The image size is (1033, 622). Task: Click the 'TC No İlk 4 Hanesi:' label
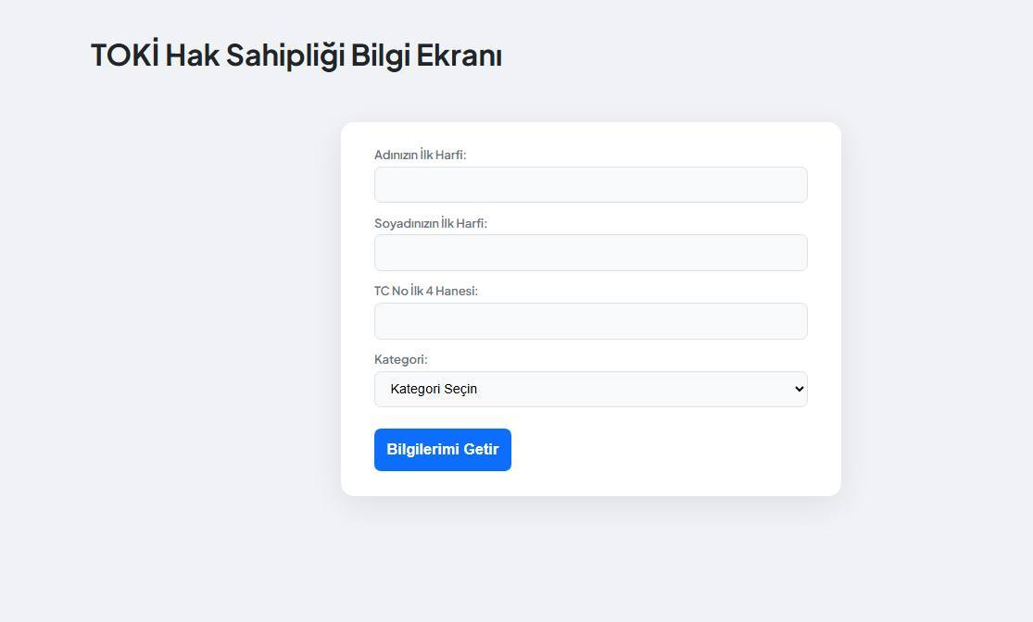click(425, 291)
